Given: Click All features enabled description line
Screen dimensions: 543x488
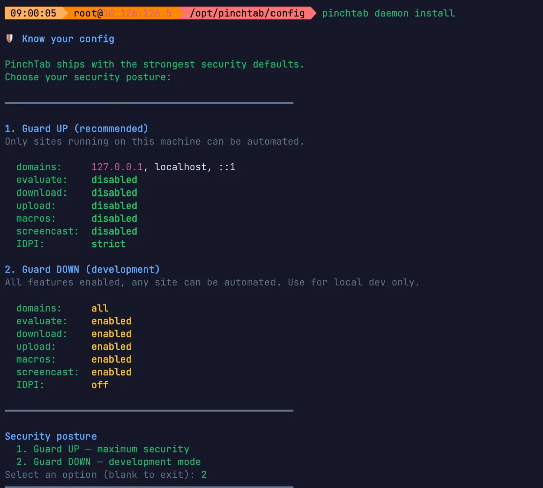Looking at the screenshot, I should click(x=212, y=282).
